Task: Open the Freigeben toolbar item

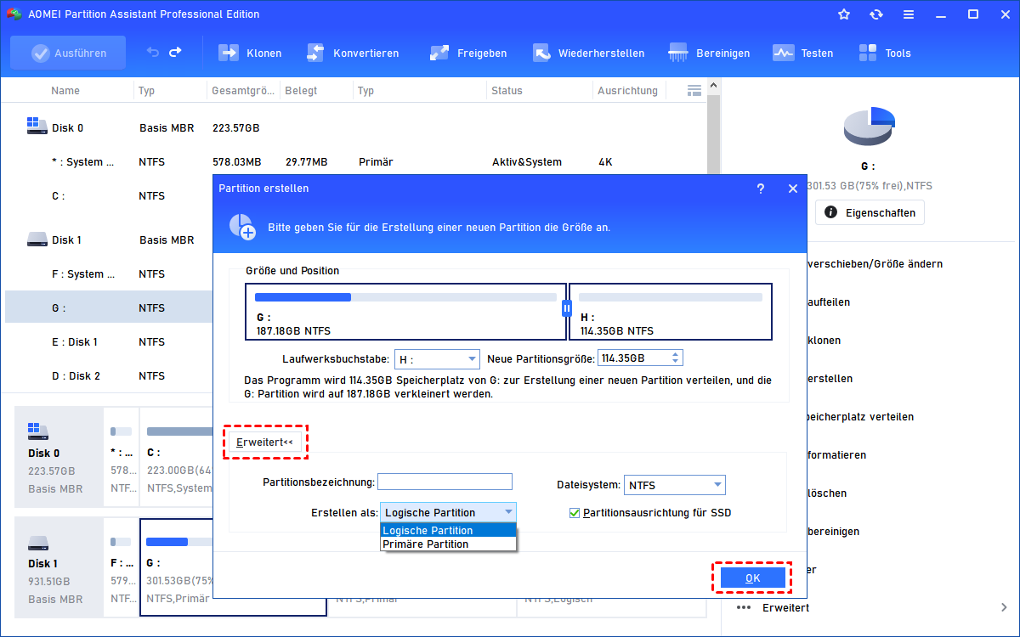Action: 467,53
